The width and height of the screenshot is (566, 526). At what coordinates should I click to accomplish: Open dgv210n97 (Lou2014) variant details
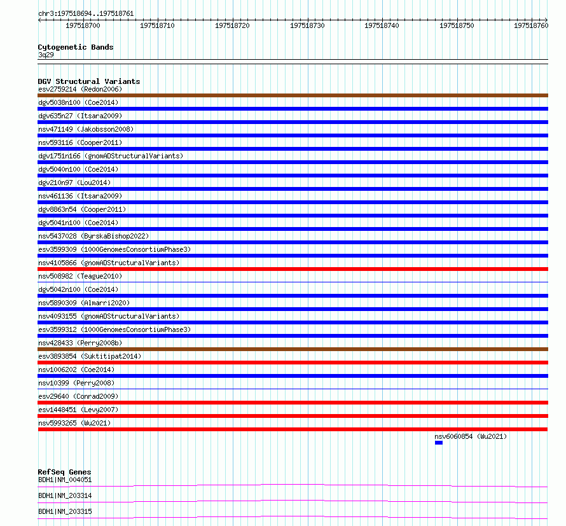point(74,183)
